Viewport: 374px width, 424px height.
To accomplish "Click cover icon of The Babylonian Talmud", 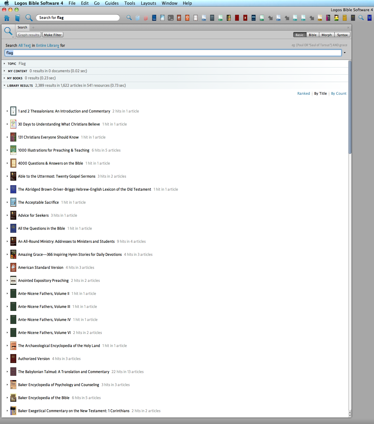I will tap(13, 372).
